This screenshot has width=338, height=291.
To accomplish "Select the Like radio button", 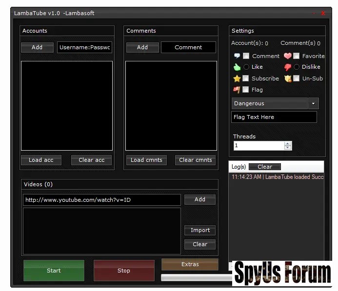I will coord(246,67).
